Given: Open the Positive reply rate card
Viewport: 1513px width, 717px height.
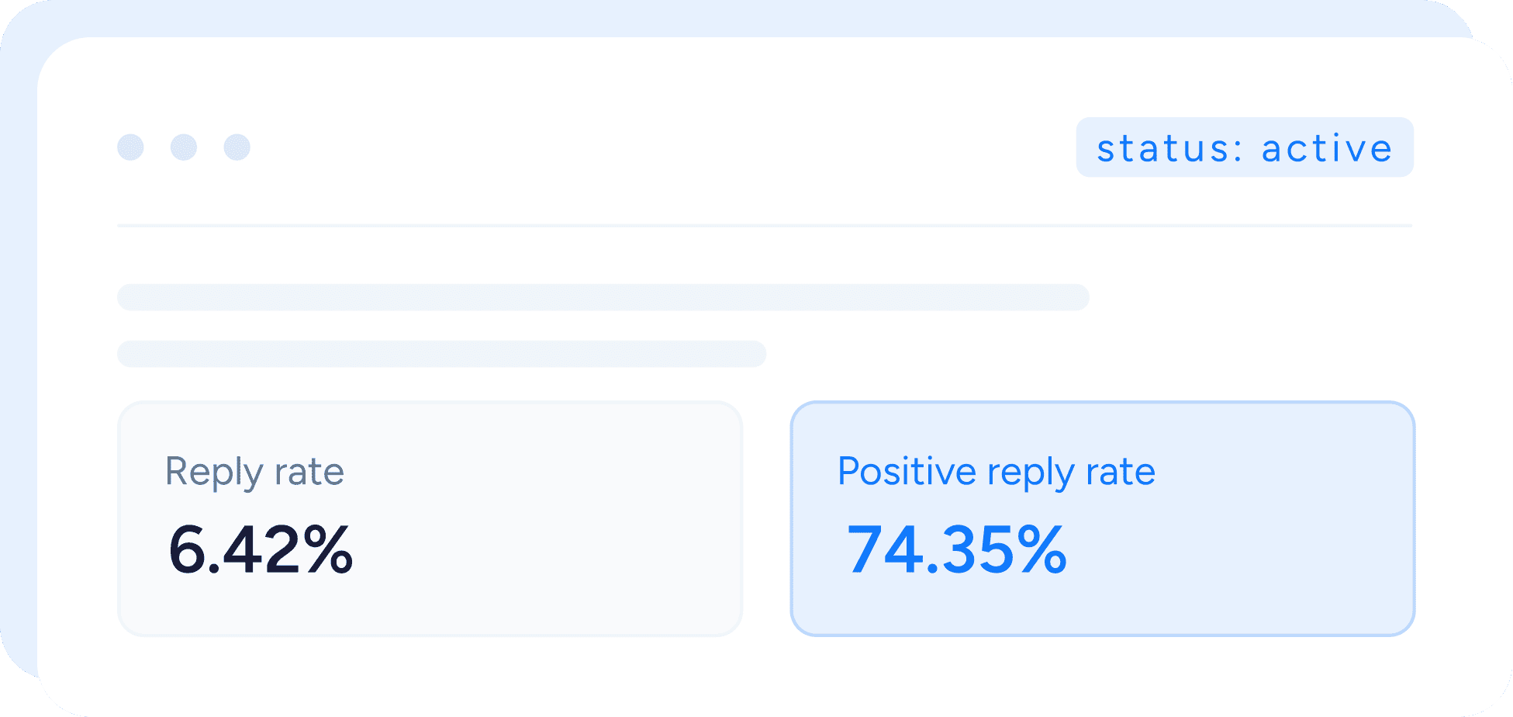Looking at the screenshot, I should tap(1102, 518).
